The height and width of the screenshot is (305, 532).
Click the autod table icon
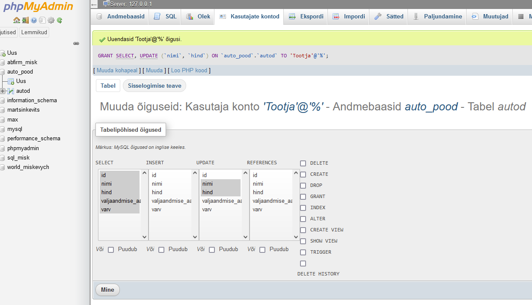coord(11,91)
